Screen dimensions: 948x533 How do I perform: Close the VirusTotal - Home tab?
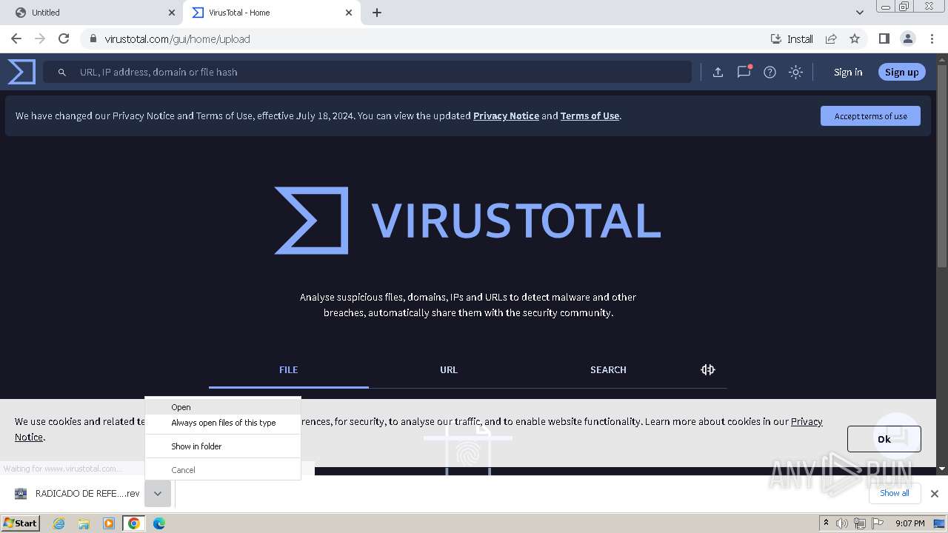(x=349, y=13)
